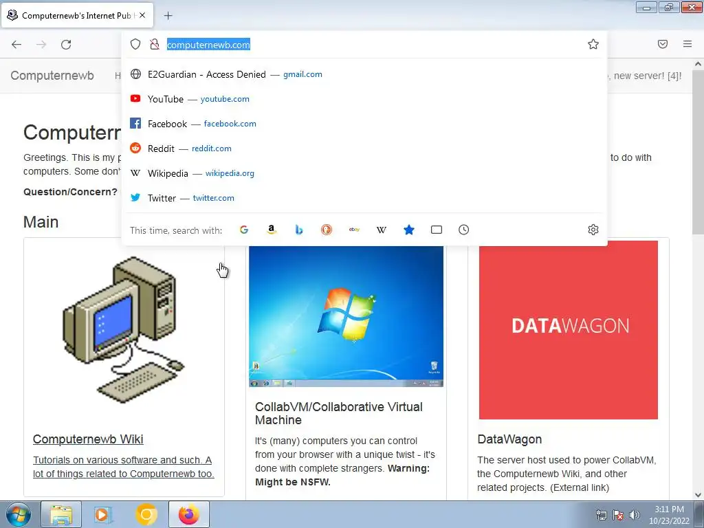
Task: Open a new tab with plus button
Action: (168, 16)
